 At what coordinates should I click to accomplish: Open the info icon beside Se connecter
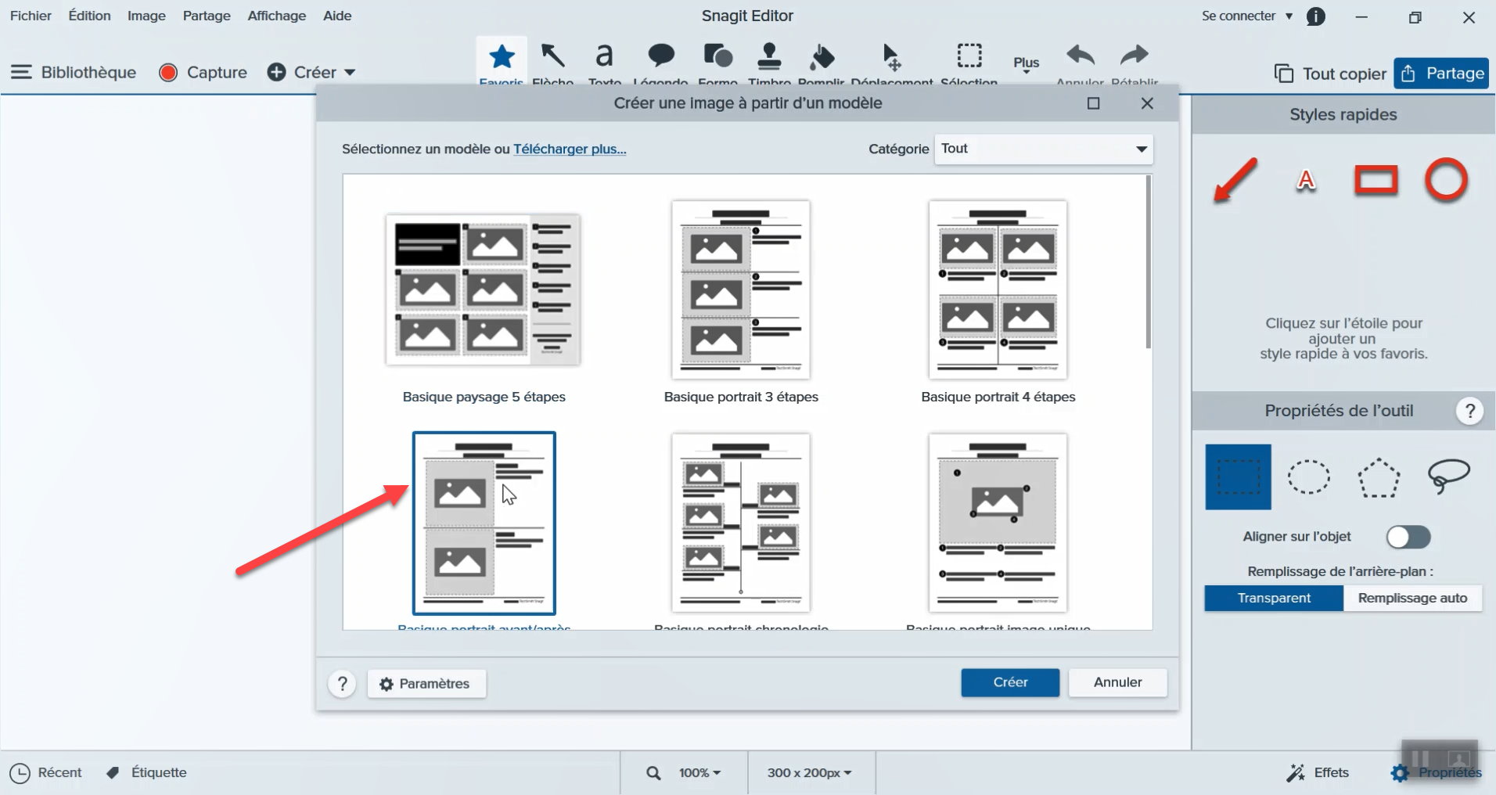pos(1316,16)
